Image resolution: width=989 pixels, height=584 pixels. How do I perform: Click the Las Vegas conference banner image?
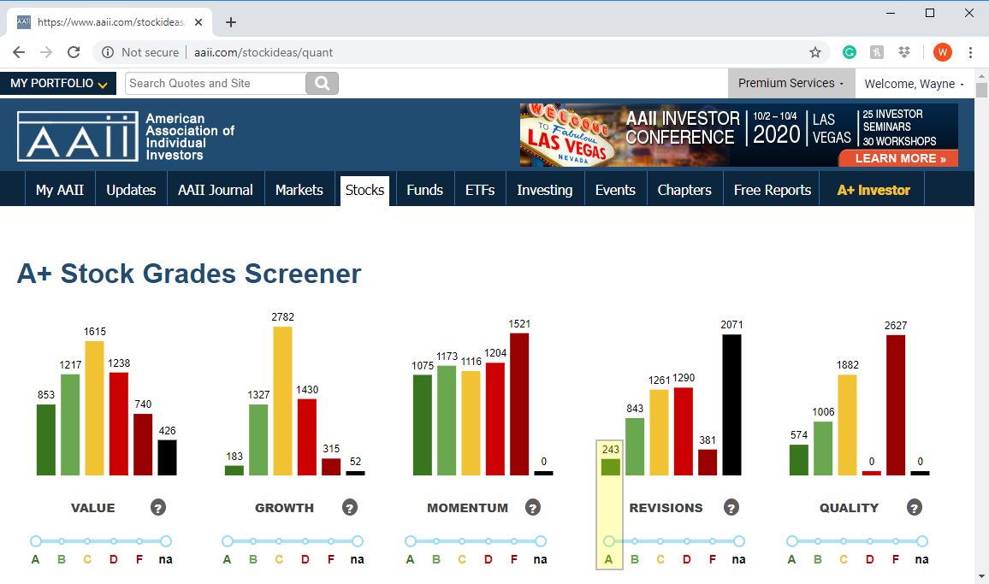738,135
